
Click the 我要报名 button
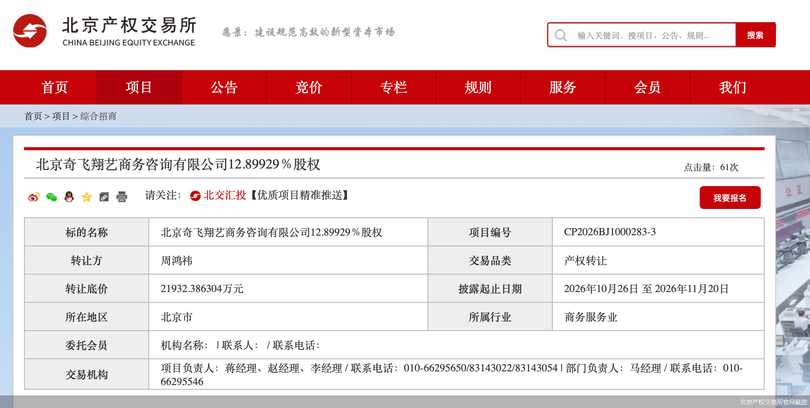point(730,198)
